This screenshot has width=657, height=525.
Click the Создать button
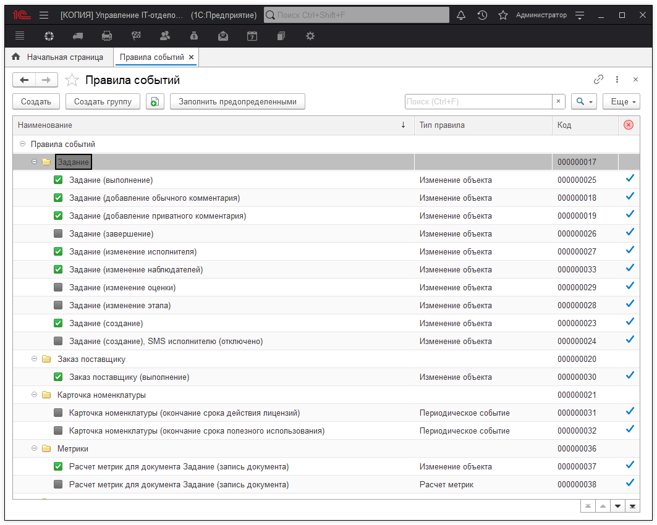[x=36, y=102]
